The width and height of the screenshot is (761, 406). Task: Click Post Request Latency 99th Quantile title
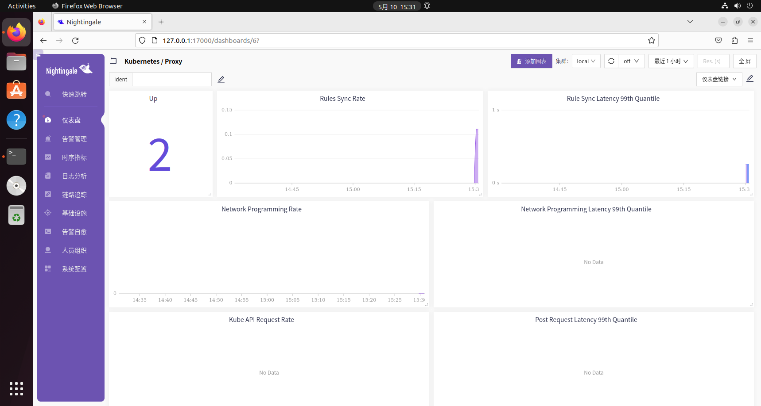coord(586,320)
